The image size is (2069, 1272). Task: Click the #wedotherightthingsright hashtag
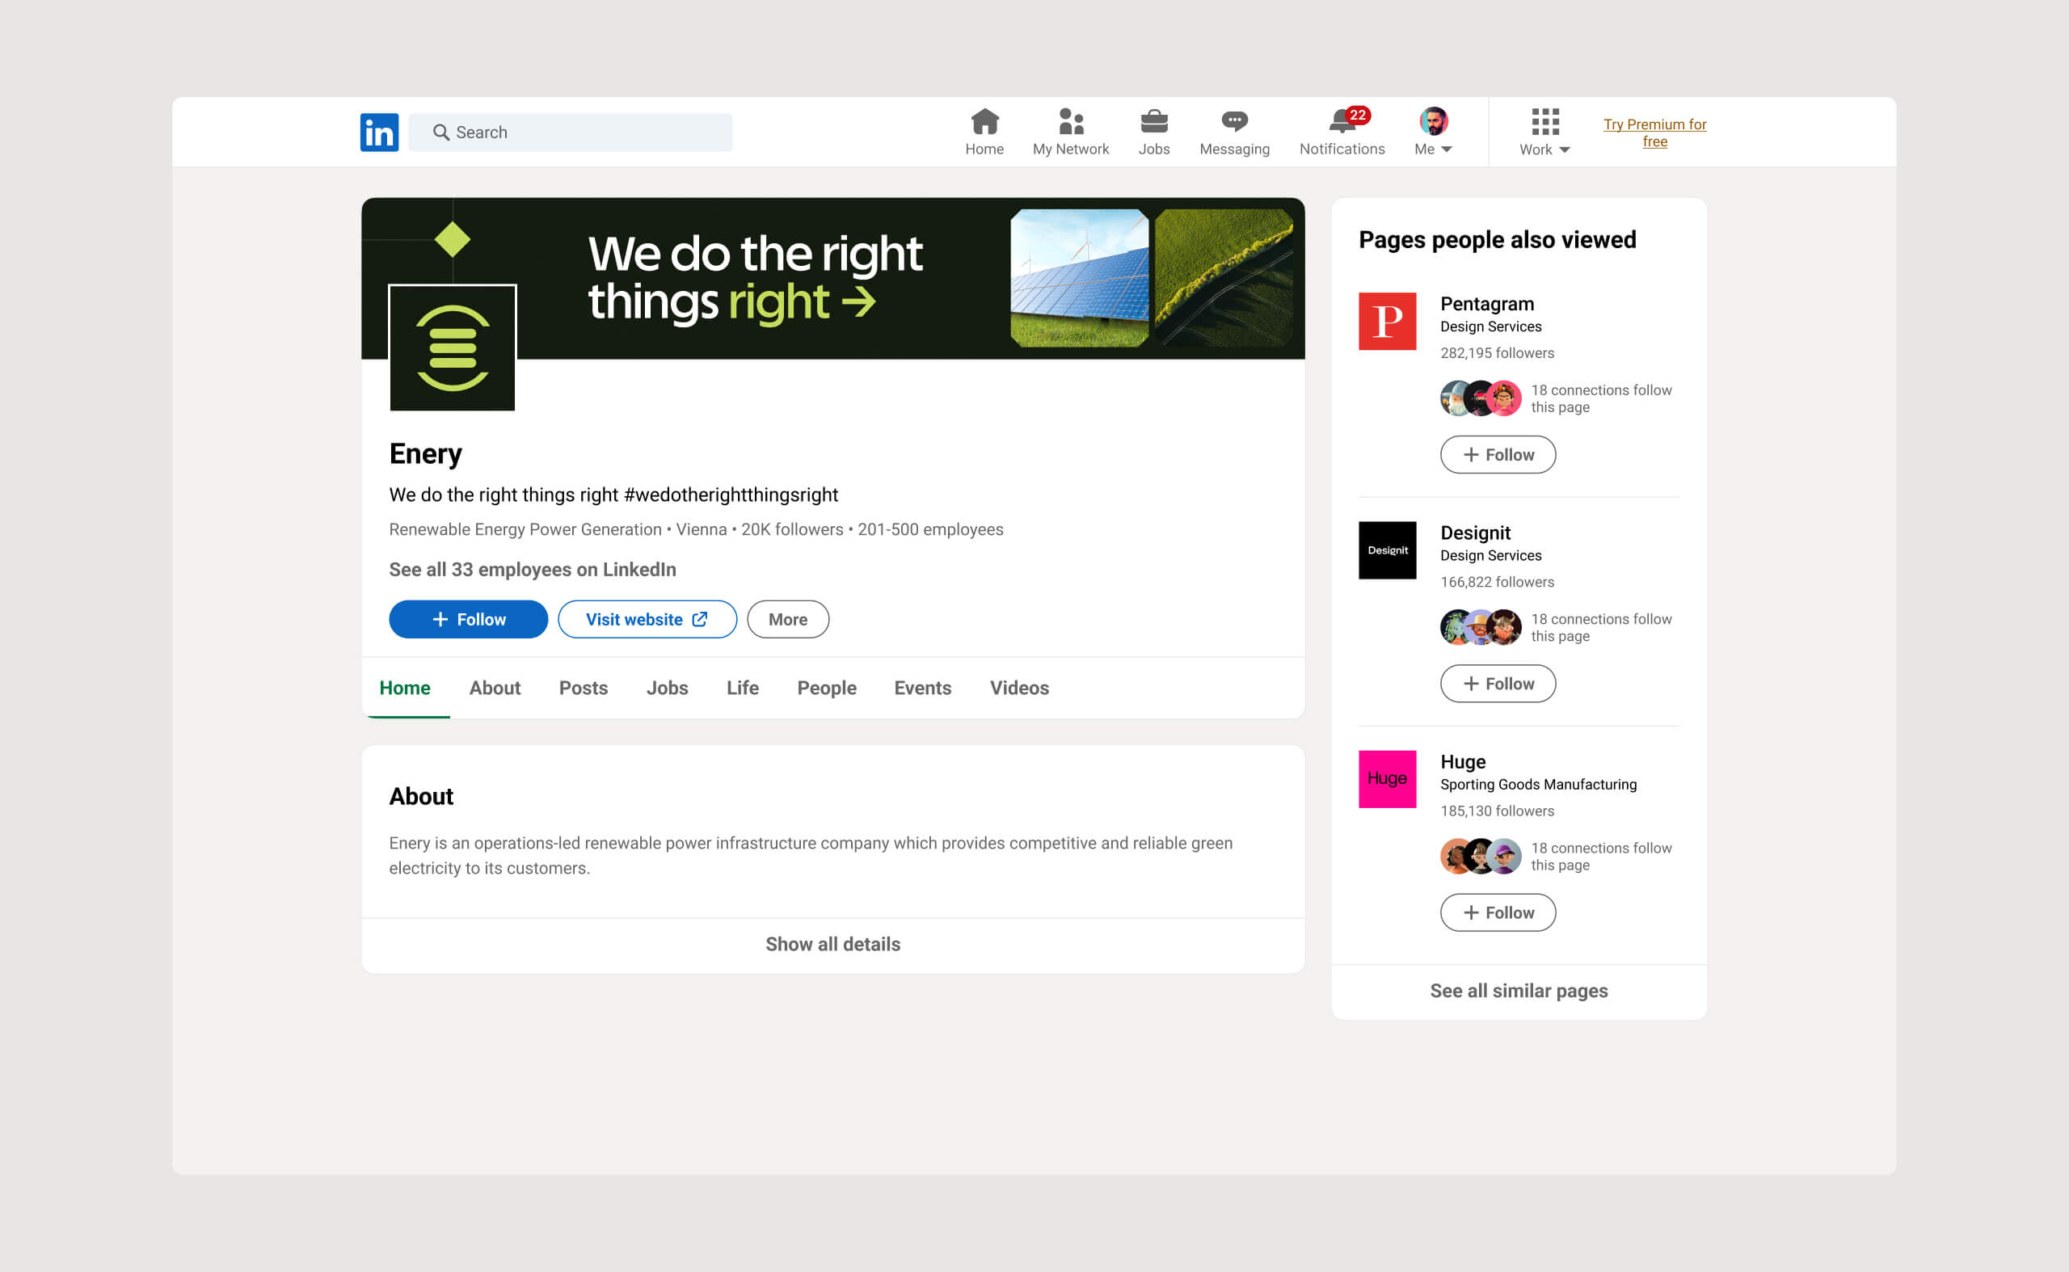point(731,495)
